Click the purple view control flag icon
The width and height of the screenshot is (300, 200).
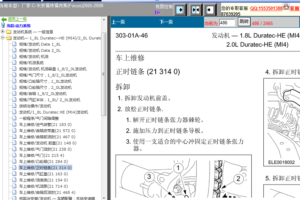(x=158, y=13)
